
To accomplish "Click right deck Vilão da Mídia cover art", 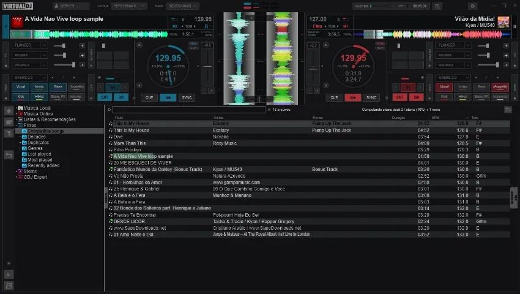I will pos(503,22).
